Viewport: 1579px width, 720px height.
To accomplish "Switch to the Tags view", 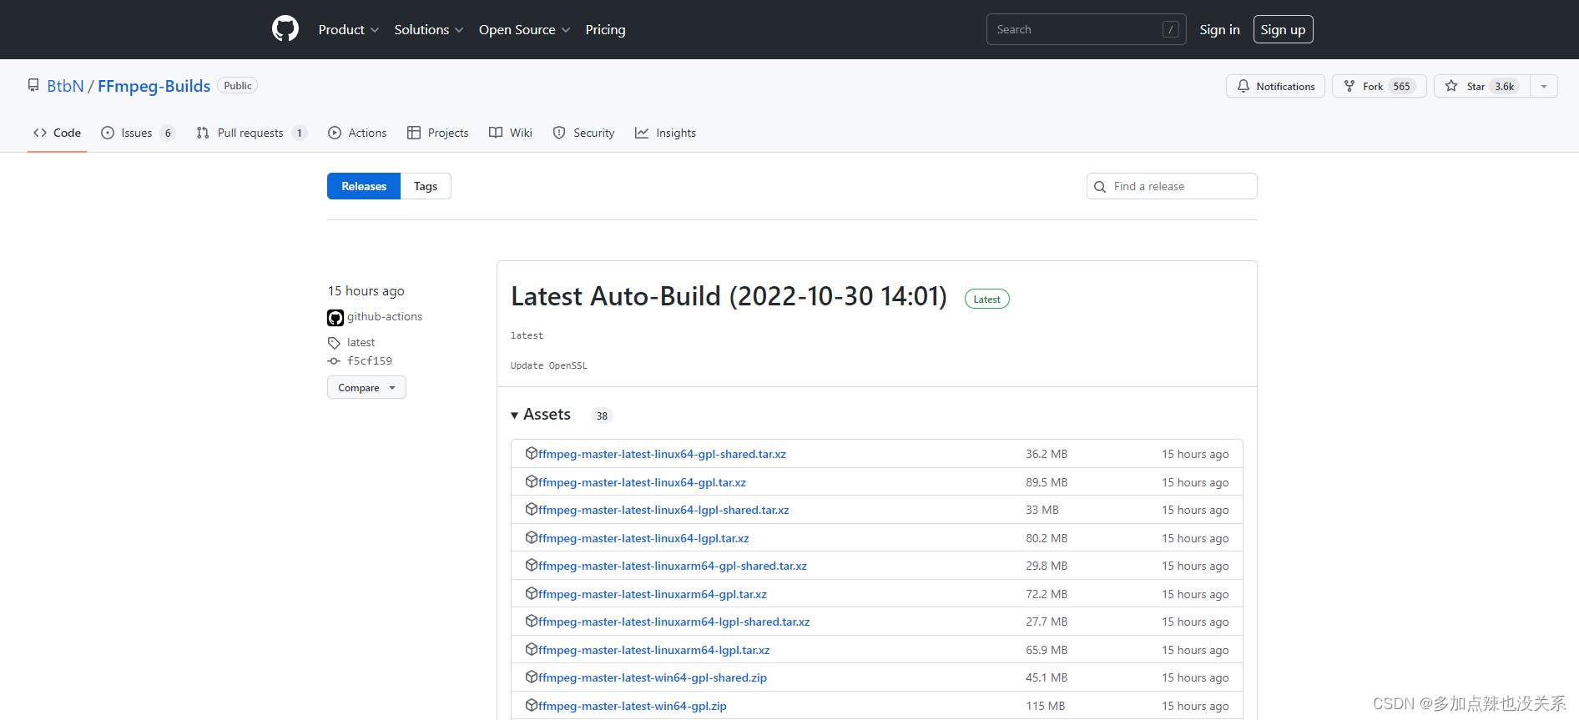I will coord(426,186).
